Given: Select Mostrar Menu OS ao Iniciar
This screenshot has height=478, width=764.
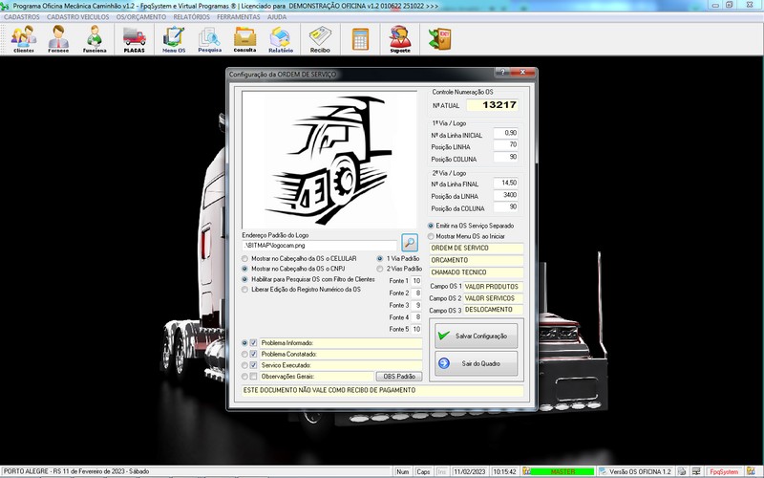Looking at the screenshot, I should click(x=431, y=236).
